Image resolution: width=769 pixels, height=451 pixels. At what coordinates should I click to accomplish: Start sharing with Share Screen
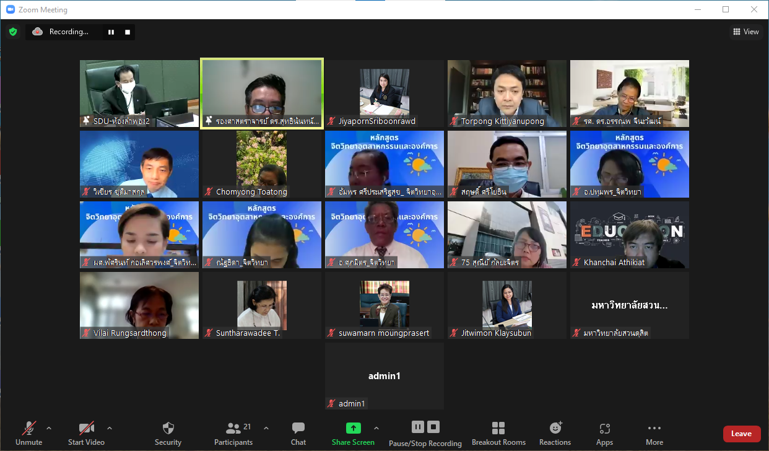[353, 433]
